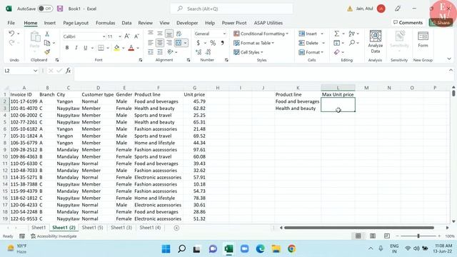Click the Increase Decimal icon

(x=199, y=52)
